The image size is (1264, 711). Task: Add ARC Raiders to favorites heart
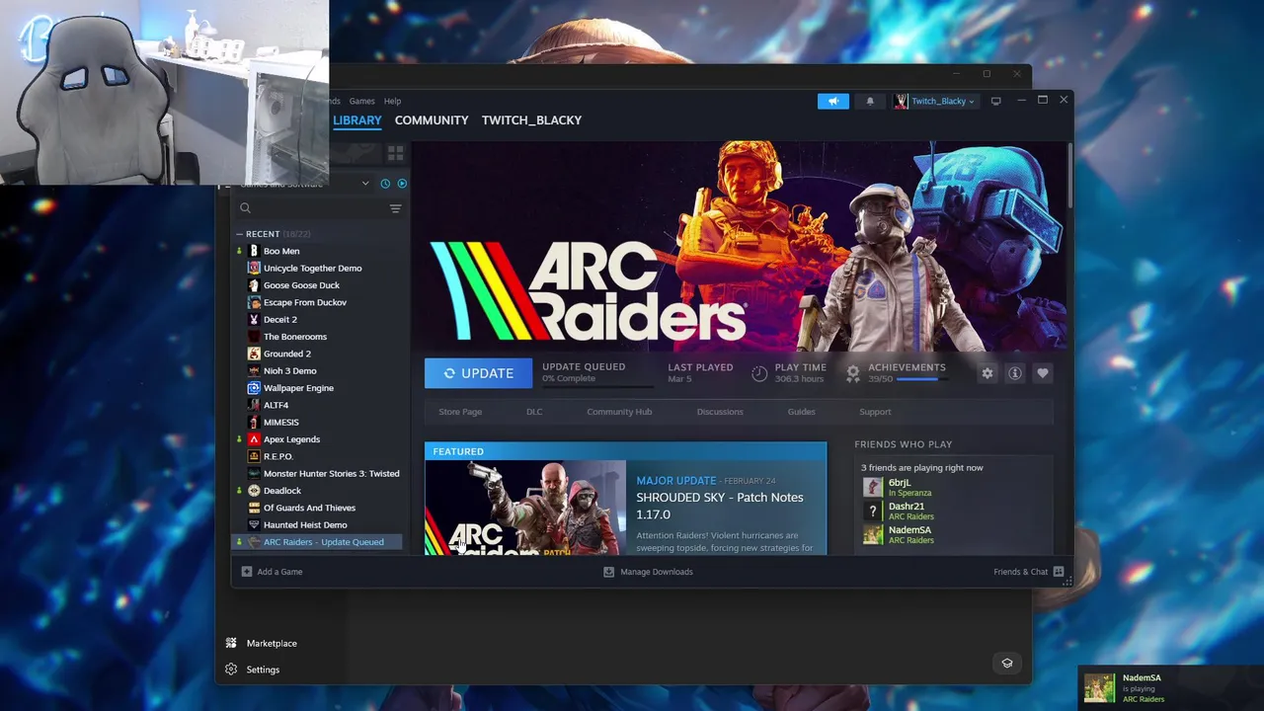(x=1042, y=373)
